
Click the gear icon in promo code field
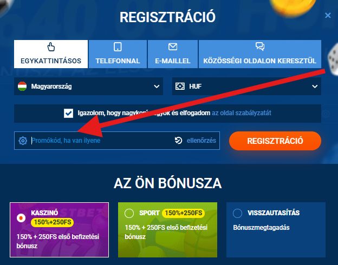click(23, 141)
